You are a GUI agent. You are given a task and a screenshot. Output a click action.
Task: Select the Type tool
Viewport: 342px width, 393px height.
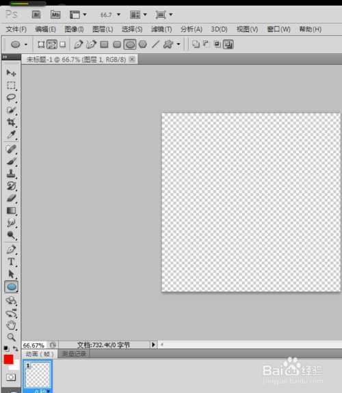pyautogui.click(x=11, y=262)
